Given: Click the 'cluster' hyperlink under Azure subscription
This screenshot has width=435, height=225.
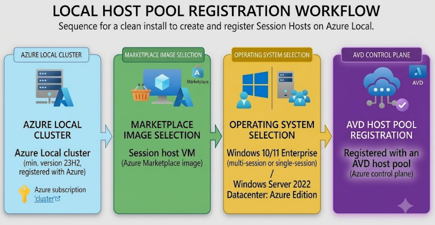Looking at the screenshot, I should [x=47, y=199].
